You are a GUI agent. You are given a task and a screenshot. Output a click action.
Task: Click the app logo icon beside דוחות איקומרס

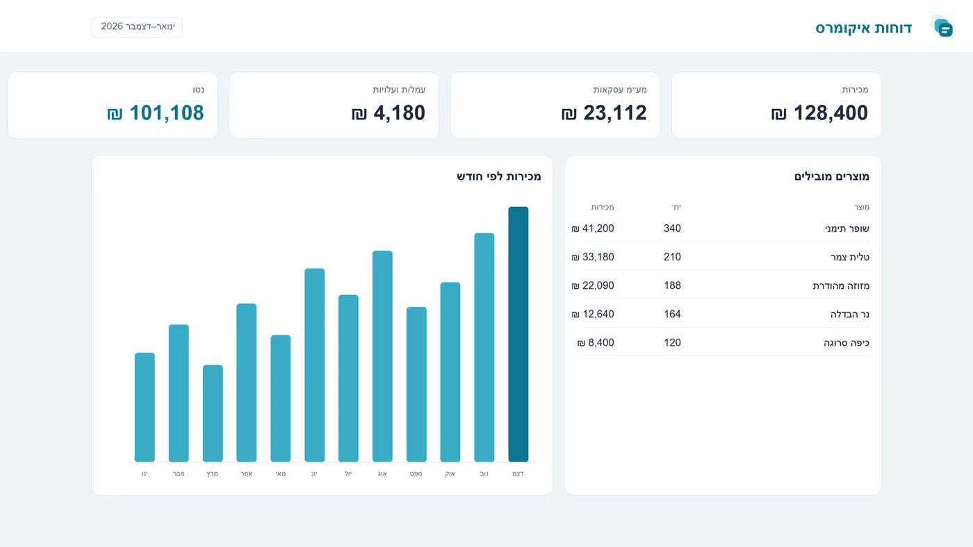click(942, 26)
